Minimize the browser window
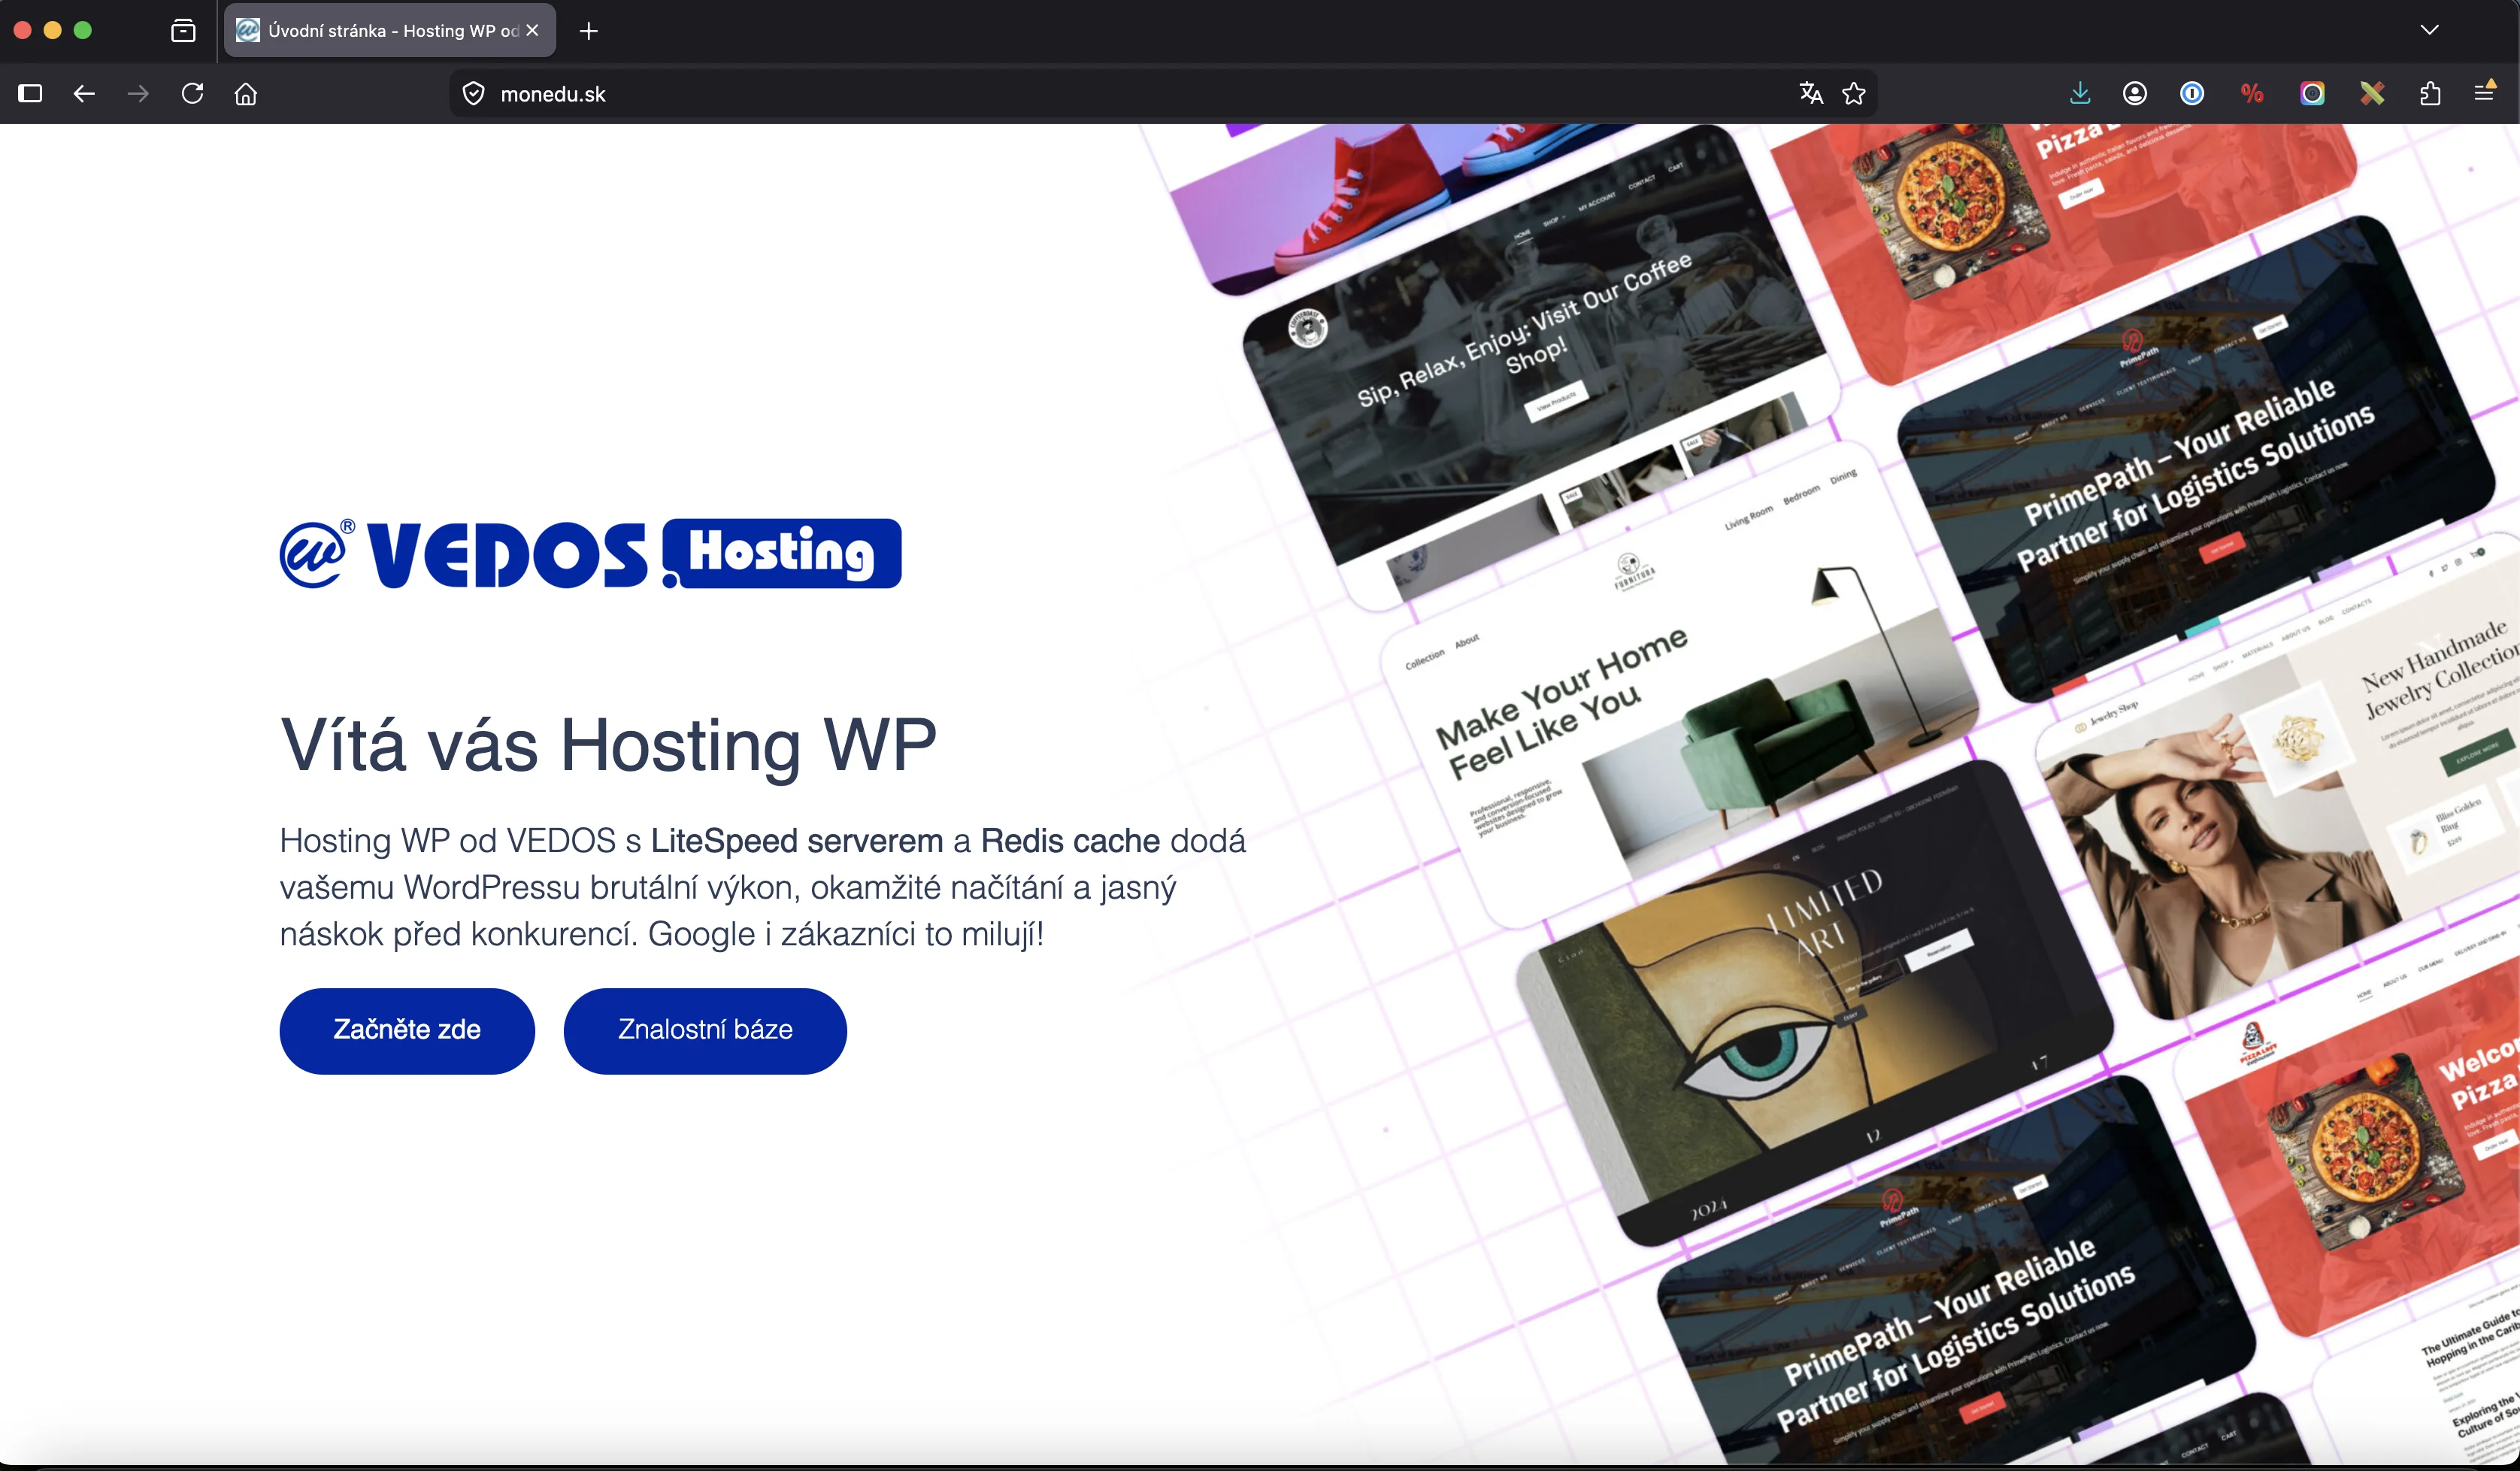 (53, 30)
